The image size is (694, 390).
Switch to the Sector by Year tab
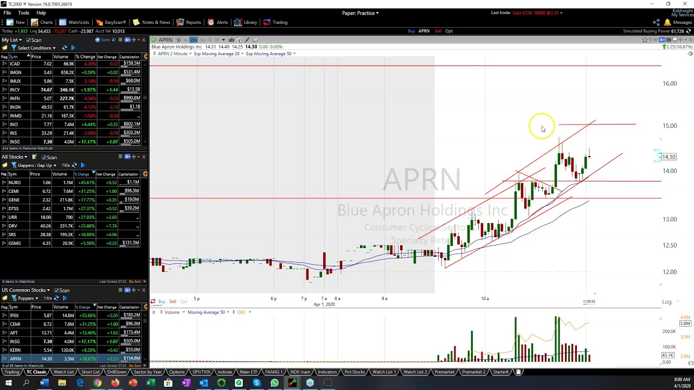(147, 372)
